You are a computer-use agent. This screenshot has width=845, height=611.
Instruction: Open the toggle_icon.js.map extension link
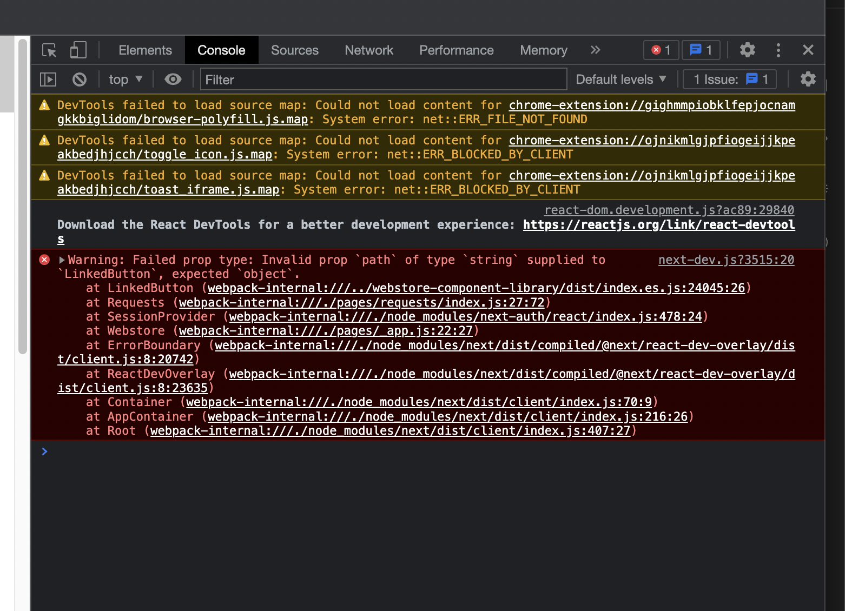coord(426,147)
